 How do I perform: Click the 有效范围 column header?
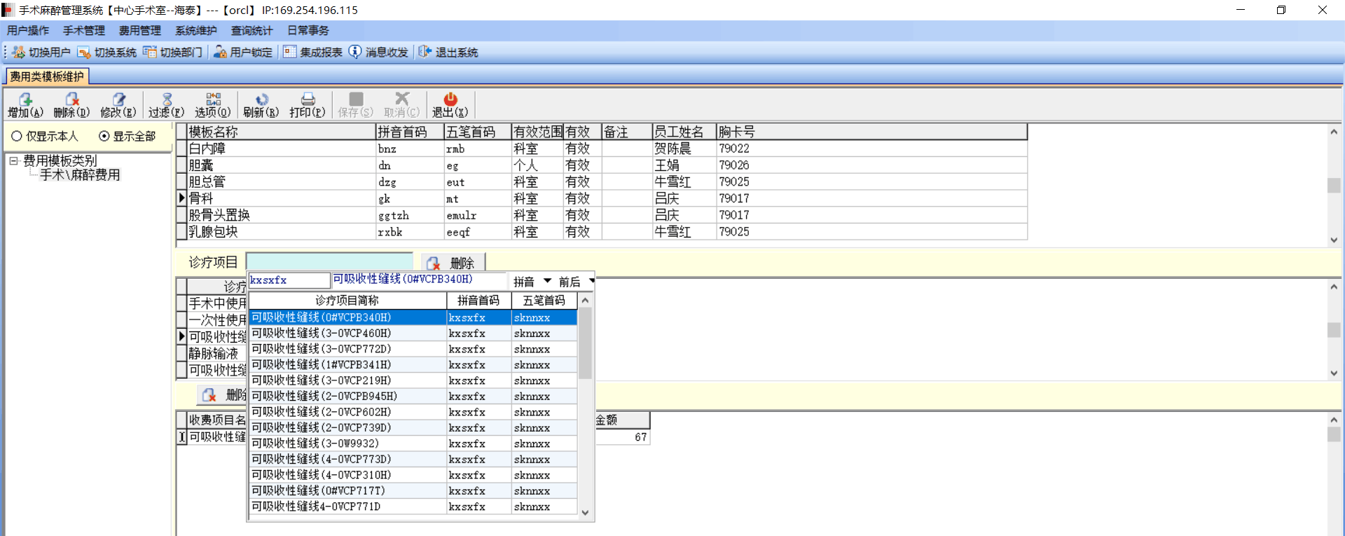pyautogui.click(x=537, y=132)
